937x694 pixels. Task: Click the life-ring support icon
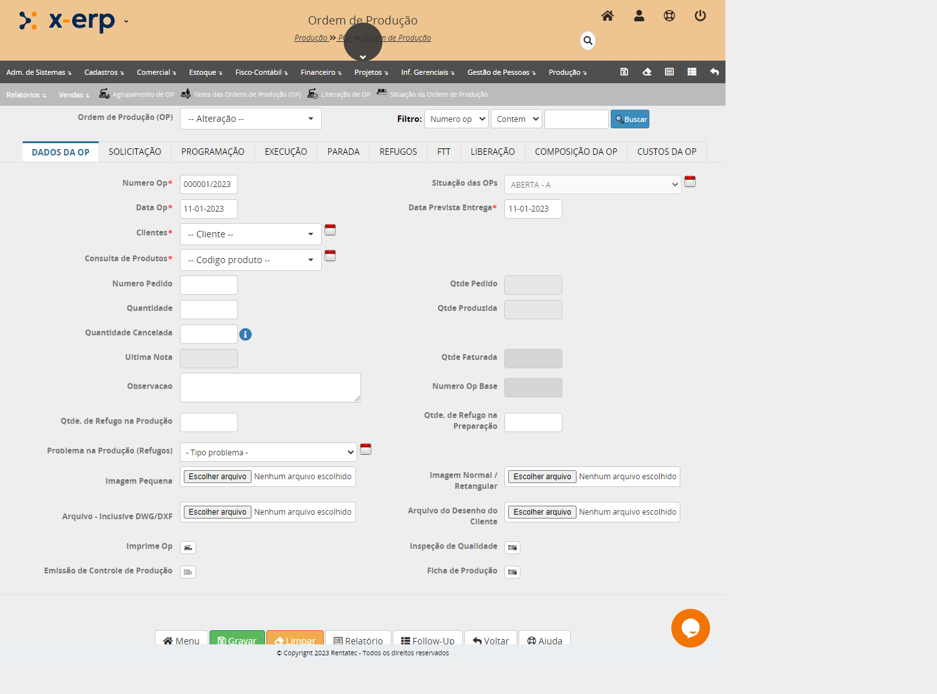(669, 16)
